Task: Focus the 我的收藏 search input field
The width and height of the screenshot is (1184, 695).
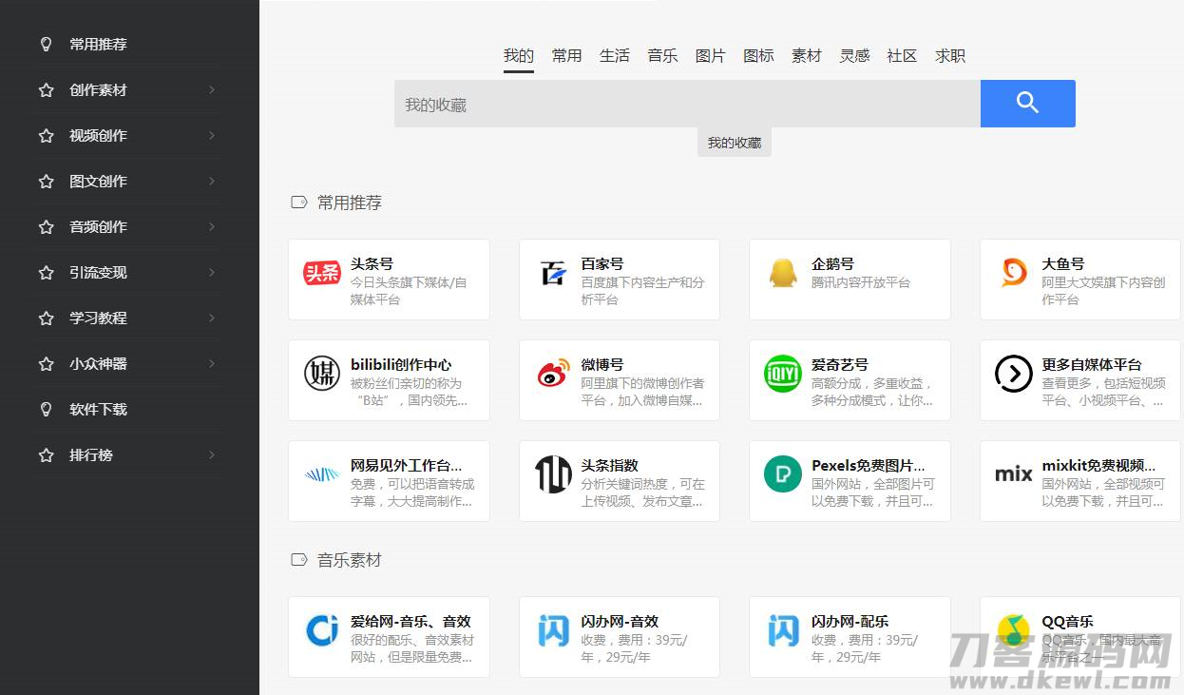Action: tap(687, 104)
